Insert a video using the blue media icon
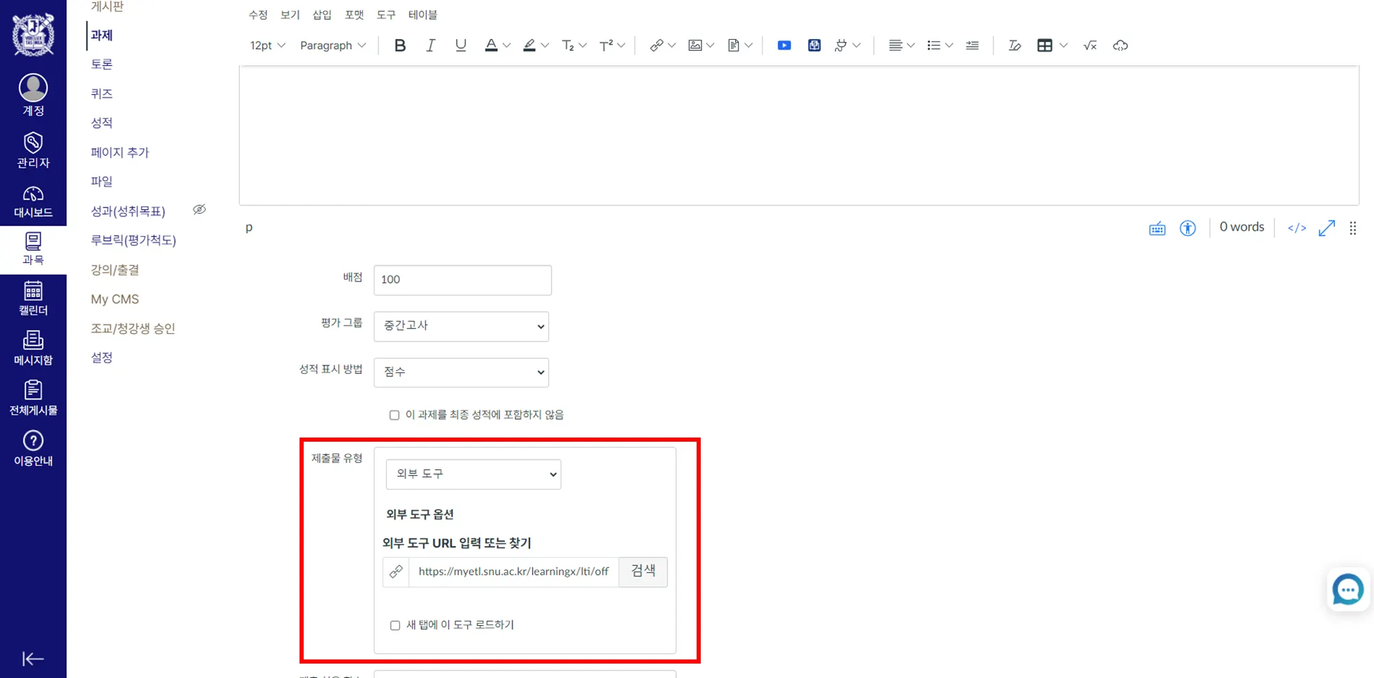The height and width of the screenshot is (678, 1374). pos(784,45)
